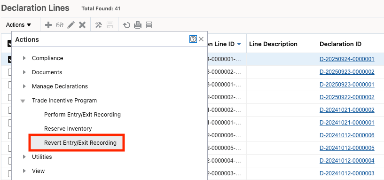Check the D-20241021-0000001 row checkbox
384x180 pixels.
(x=10, y=123)
